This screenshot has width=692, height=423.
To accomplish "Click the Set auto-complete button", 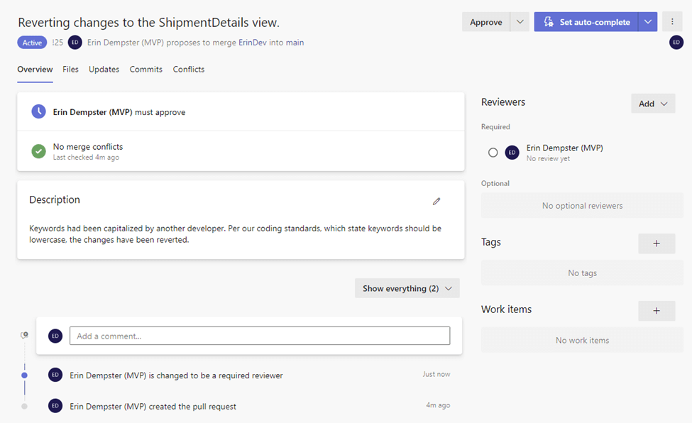I will (586, 22).
